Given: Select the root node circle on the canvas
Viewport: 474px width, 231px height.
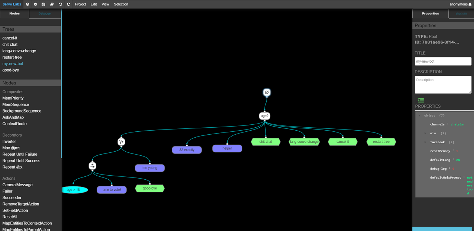Looking at the screenshot, I should point(267,92).
